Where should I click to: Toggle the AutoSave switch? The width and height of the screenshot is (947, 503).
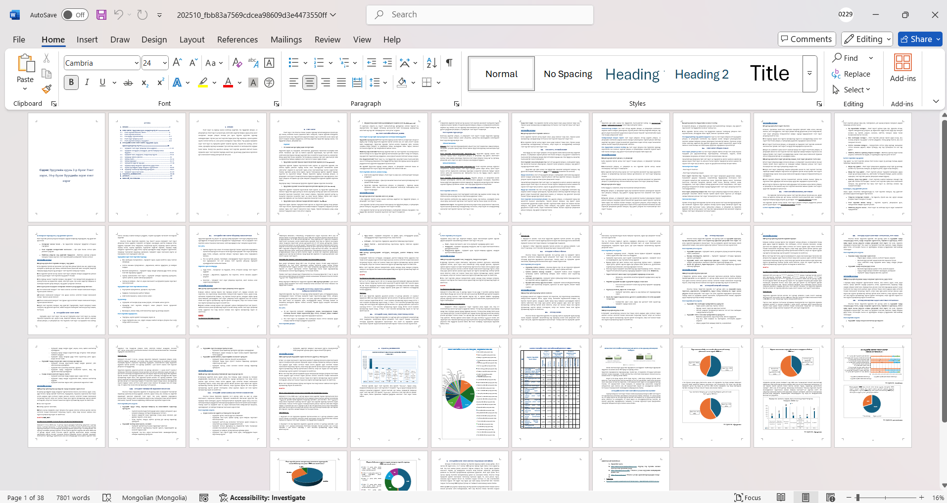click(75, 15)
